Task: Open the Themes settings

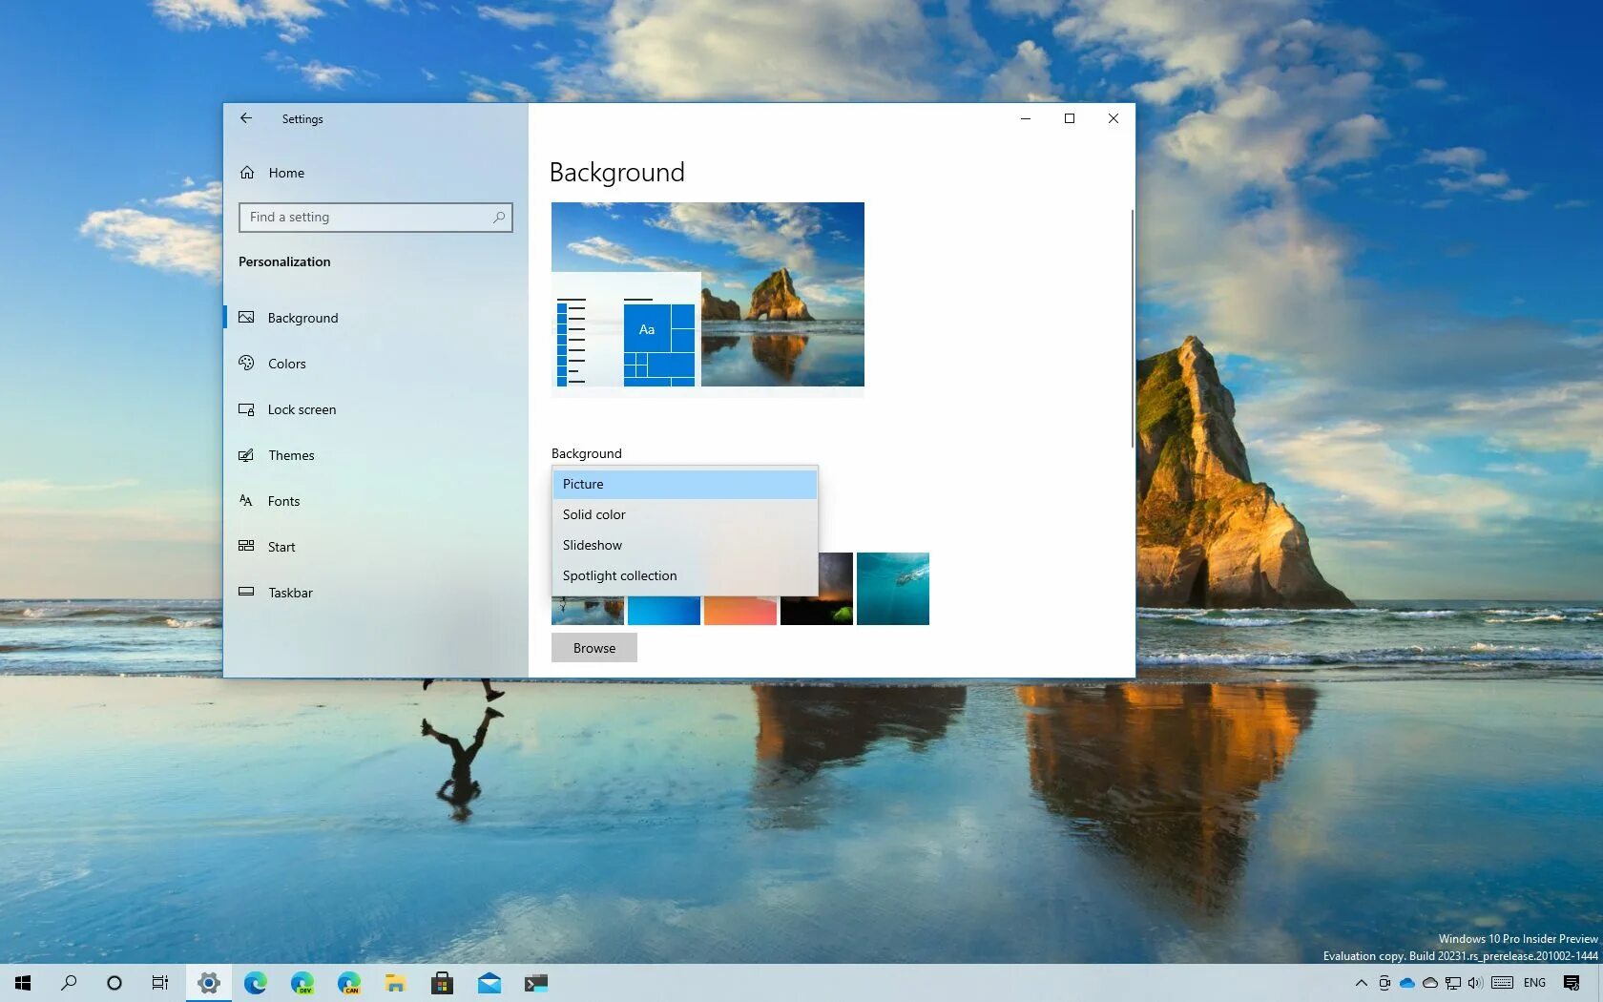Action: coord(290,455)
